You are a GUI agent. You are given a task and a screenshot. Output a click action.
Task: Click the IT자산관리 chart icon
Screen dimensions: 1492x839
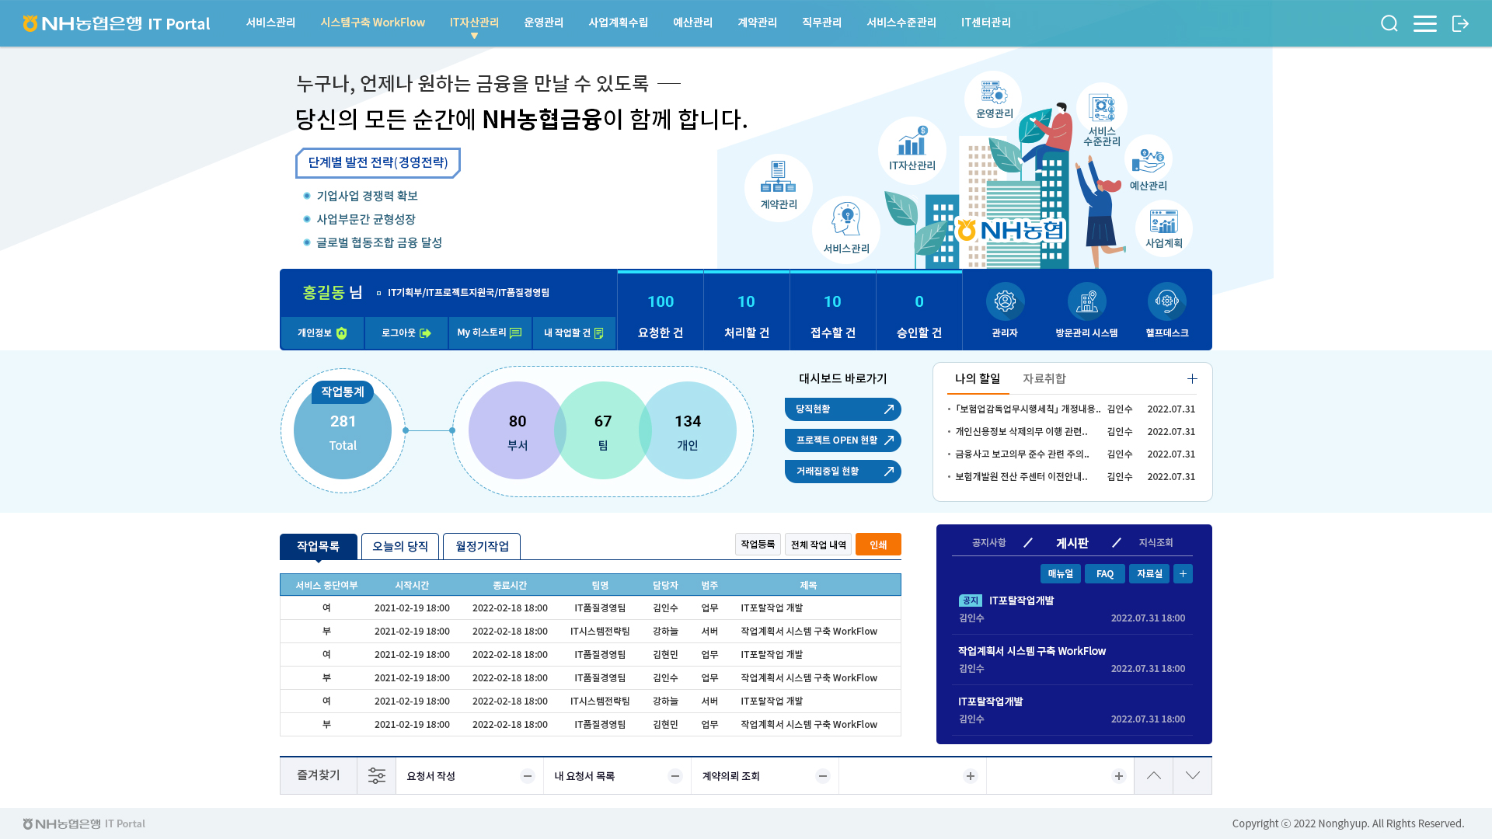coord(912,150)
